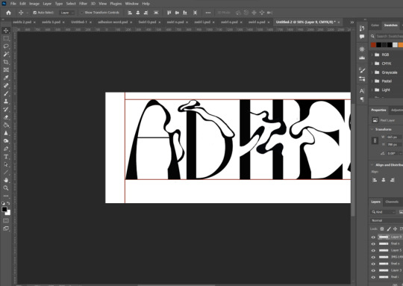This screenshot has height=286, width=403.
Task: Select the Sharpen/Blur tool
Action: [x=6, y=133]
